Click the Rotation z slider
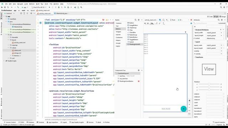This screenshot has width=228, height=128. click(x=209, y=90)
